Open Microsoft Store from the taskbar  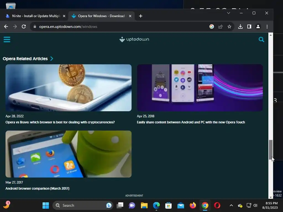[168, 205]
